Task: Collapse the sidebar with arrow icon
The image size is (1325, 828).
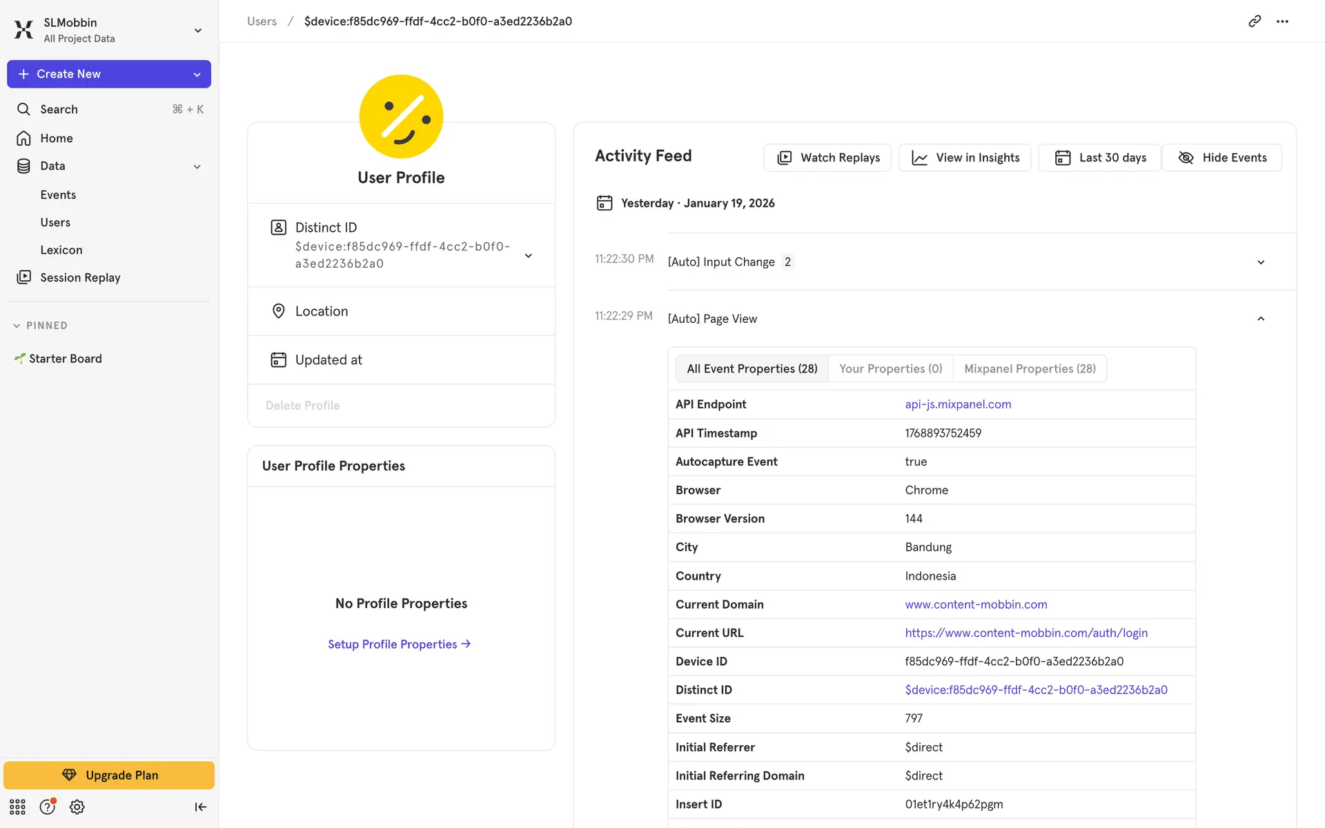Action: (x=200, y=807)
